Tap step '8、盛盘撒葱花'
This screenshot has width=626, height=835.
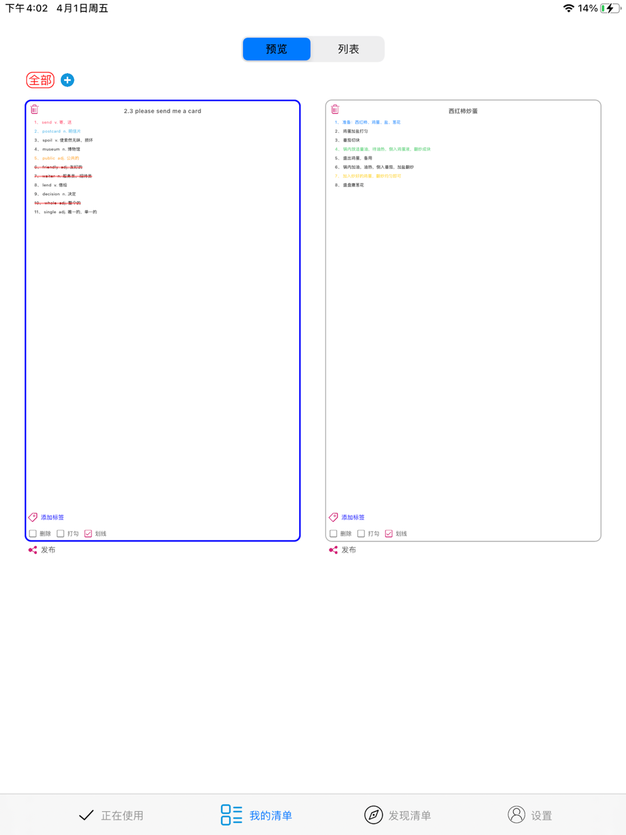[349, 185]
